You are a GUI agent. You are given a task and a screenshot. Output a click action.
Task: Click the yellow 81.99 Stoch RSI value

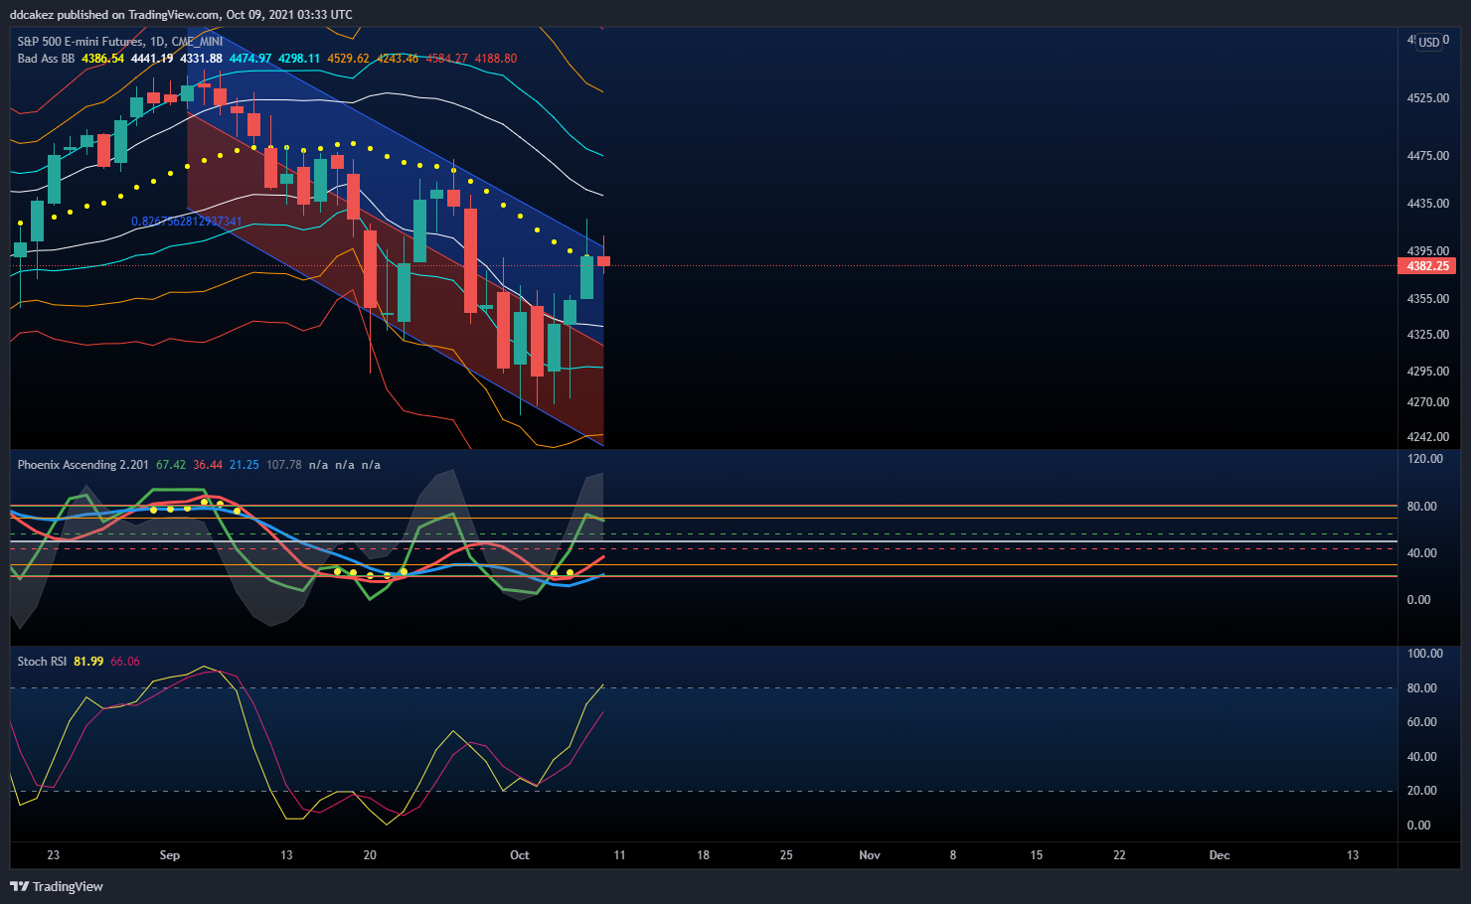pyautogui.click(x=88, y=662)
